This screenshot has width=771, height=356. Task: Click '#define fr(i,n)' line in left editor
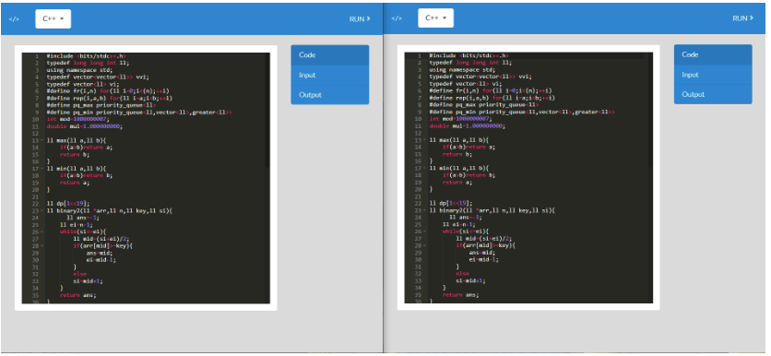click(108, 91)
